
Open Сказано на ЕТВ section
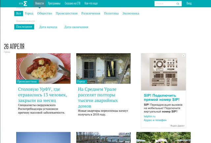73,4
